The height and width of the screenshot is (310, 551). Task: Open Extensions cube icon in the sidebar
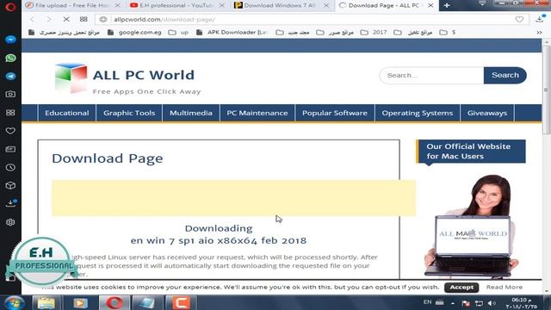(10, 186)
